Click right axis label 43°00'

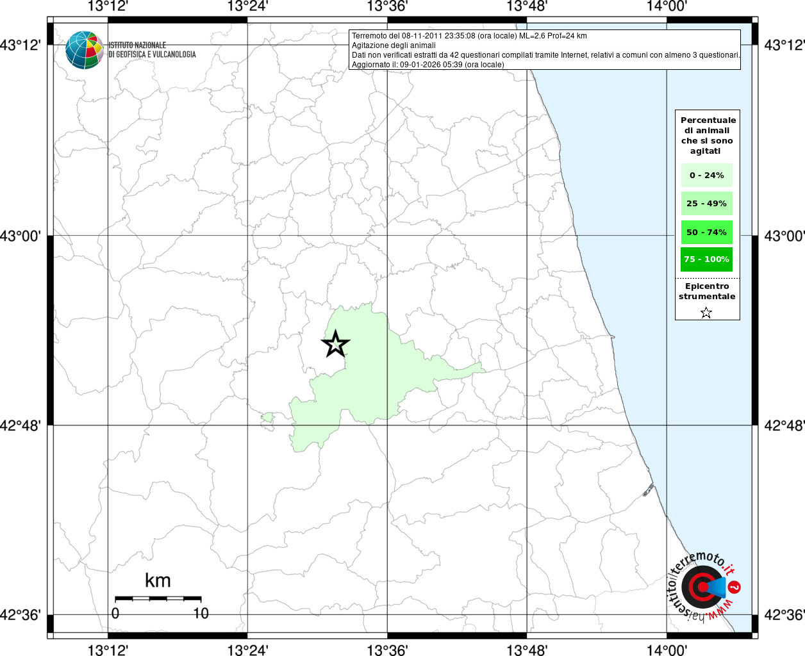784,236
